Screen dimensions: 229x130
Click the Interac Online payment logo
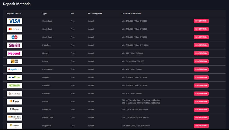pos(14,61)
